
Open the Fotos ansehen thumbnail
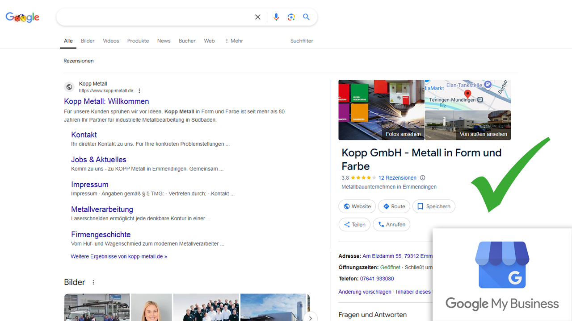[x=381, y=110]
